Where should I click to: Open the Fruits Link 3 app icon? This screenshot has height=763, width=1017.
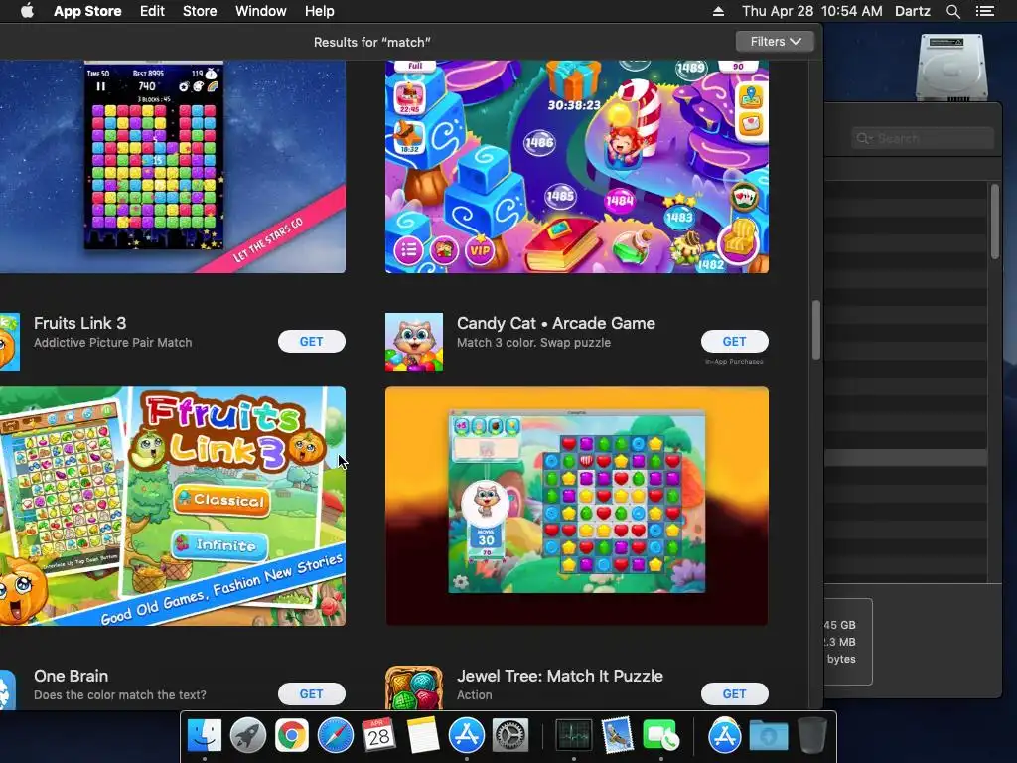(10, 342)
